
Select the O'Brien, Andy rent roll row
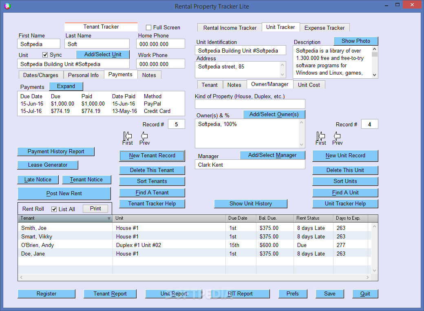(x=194, y=245)
